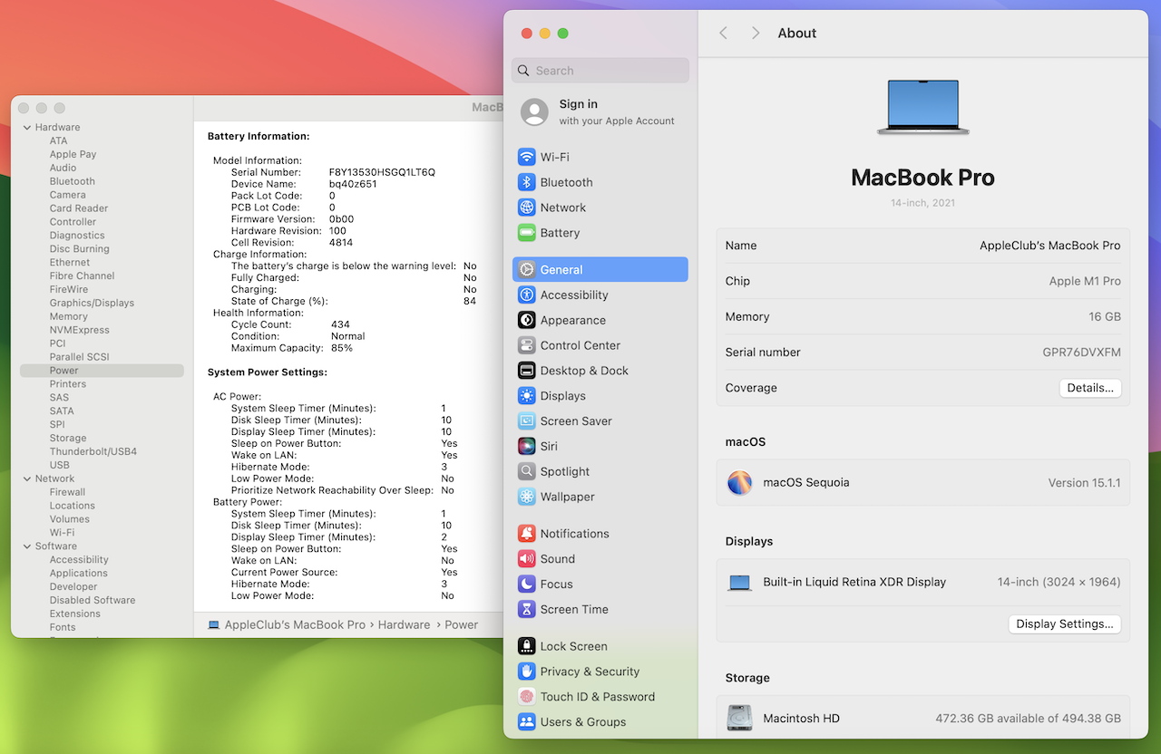1161x754 pixels.
Task: Collapse the Network section in System Information
Action: point(27,479)
